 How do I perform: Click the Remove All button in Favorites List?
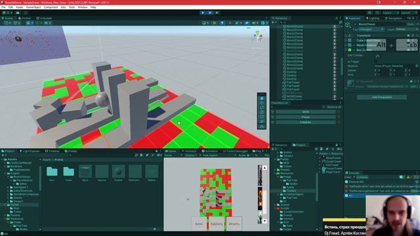334,107
